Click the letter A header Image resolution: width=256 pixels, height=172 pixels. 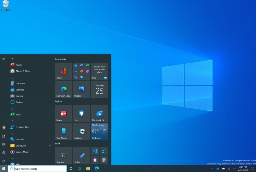(12, 59)
